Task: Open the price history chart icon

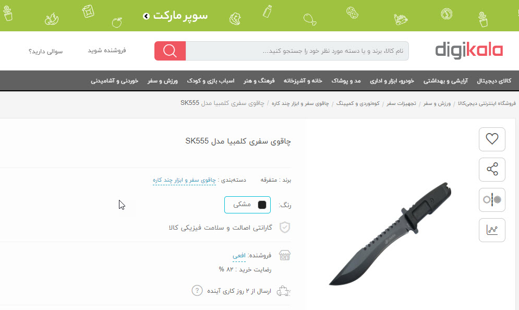Action: (492, 230)
